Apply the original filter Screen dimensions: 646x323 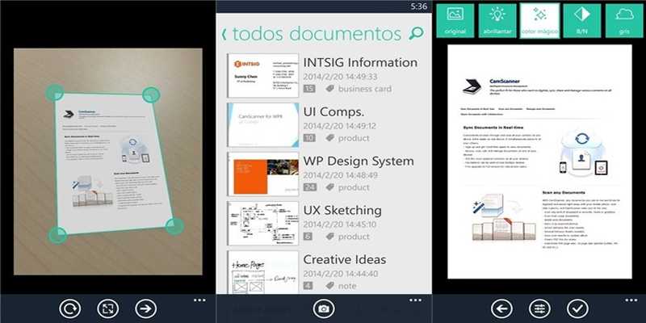pos(455,21)
